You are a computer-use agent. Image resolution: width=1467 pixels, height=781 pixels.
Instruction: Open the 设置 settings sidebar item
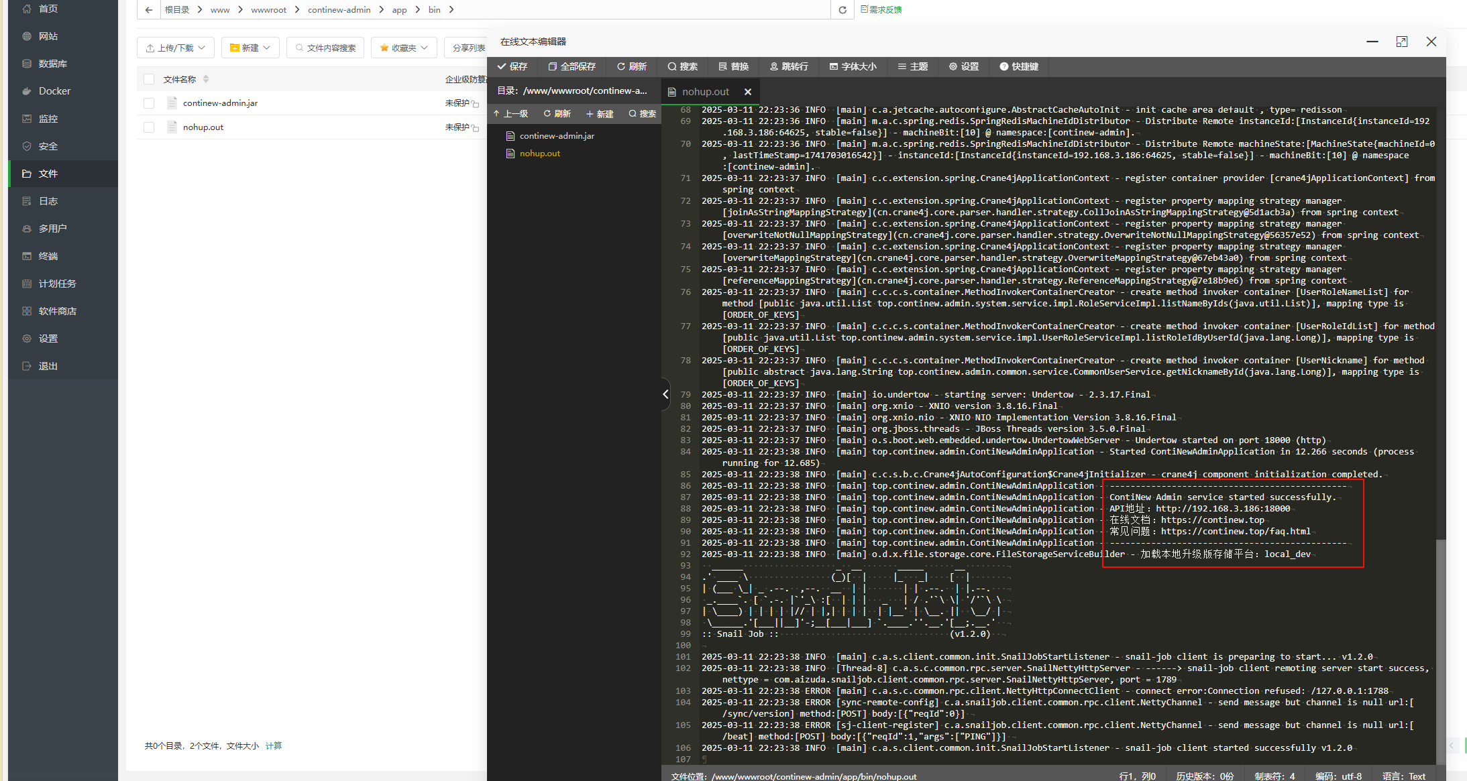(x=63, y=339)
